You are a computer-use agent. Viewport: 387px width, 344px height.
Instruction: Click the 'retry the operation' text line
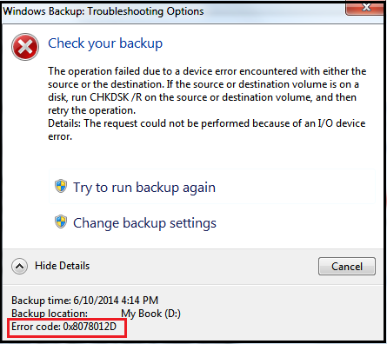pos(91,110)
